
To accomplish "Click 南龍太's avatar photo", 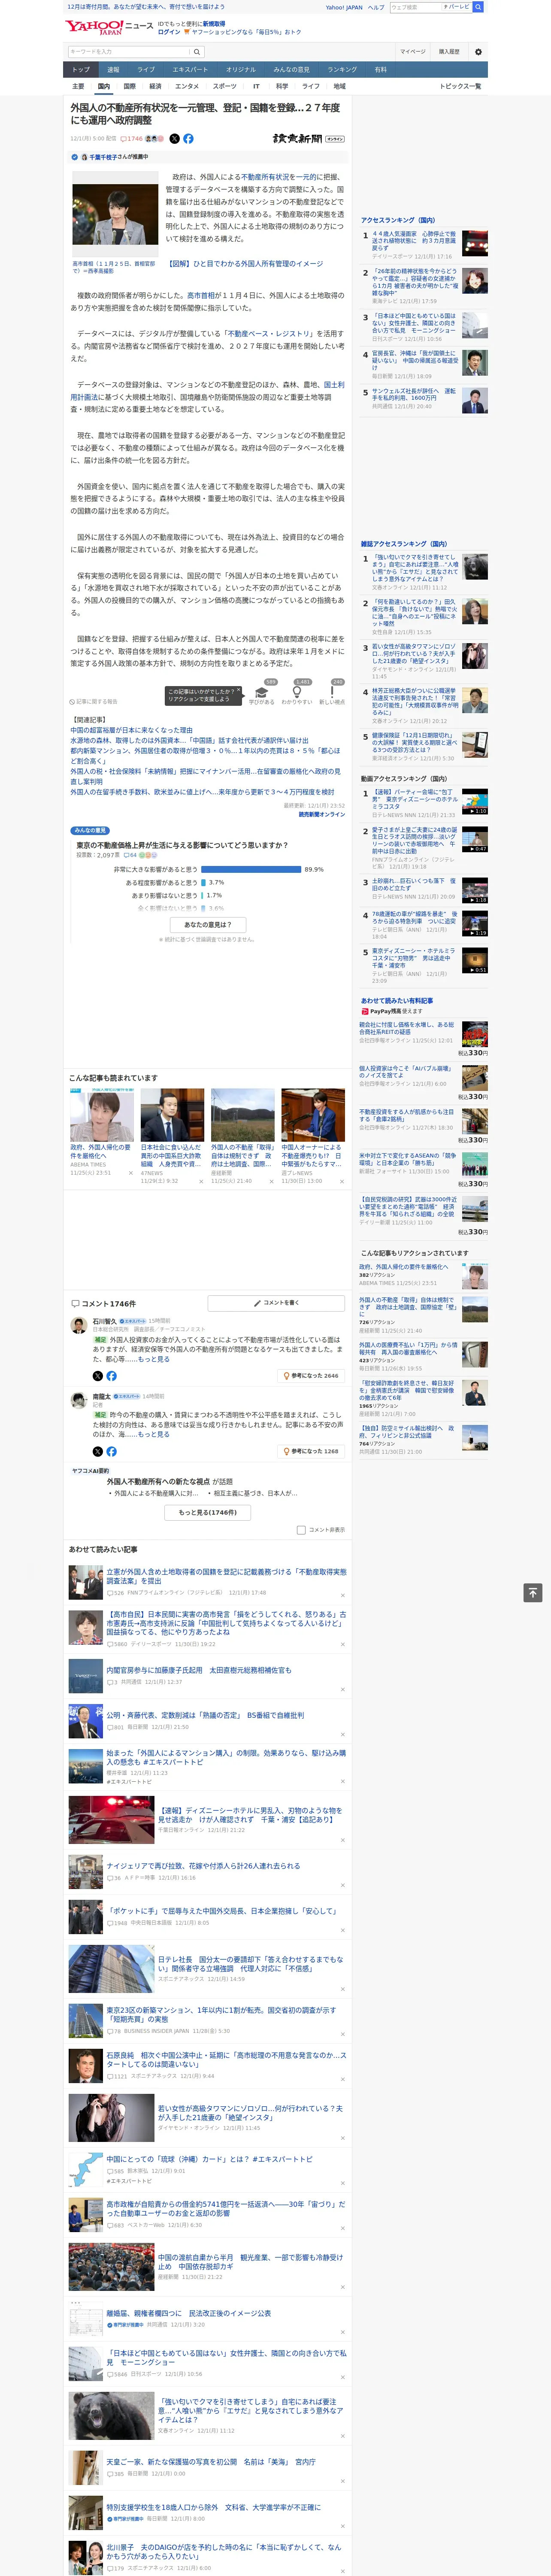I will coord(78,1401).
